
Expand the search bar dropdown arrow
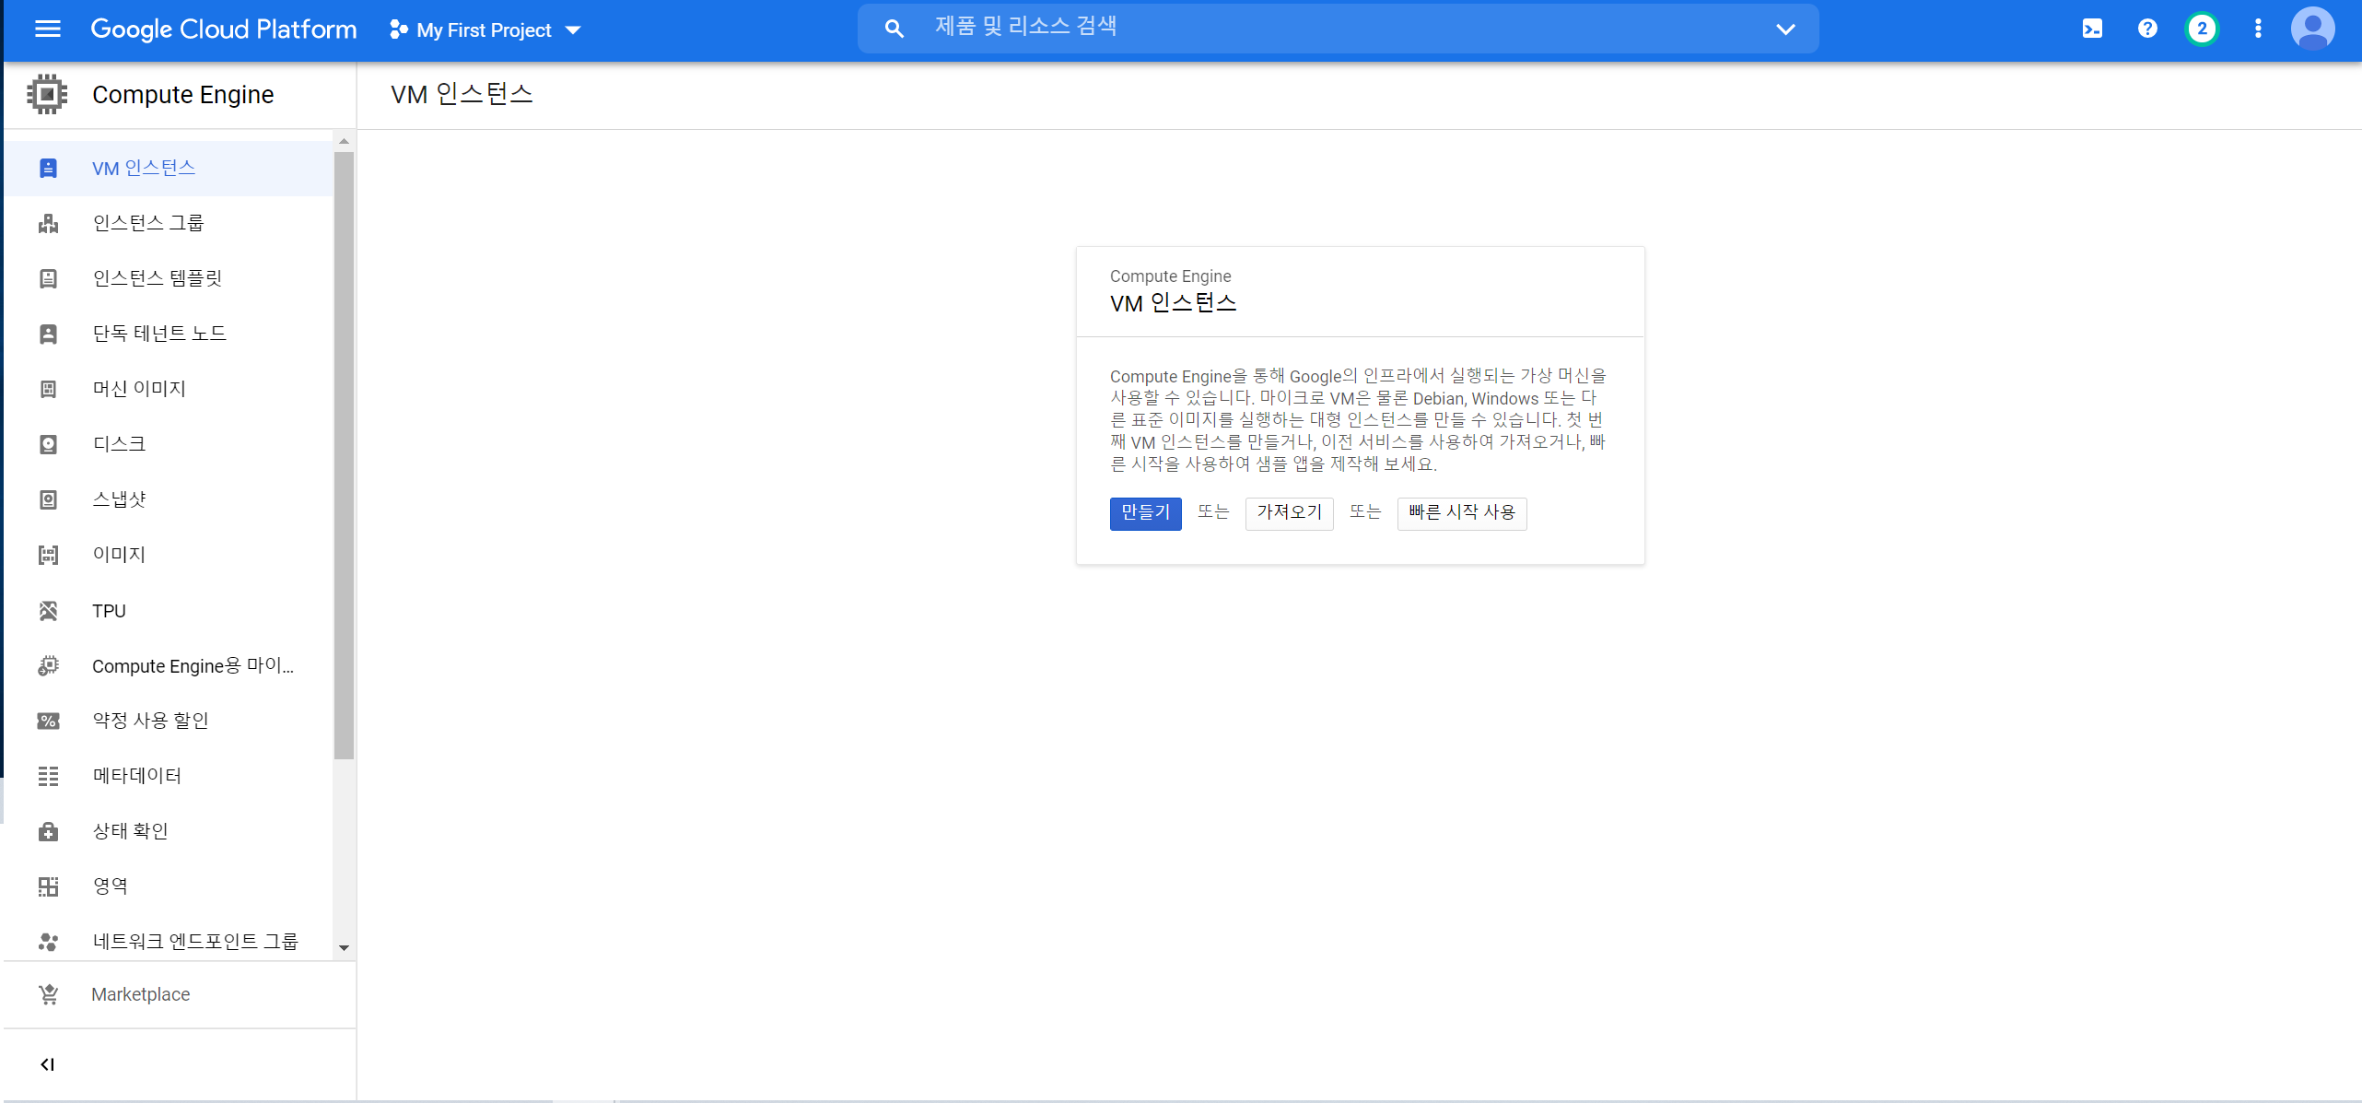pos(1785,29)
